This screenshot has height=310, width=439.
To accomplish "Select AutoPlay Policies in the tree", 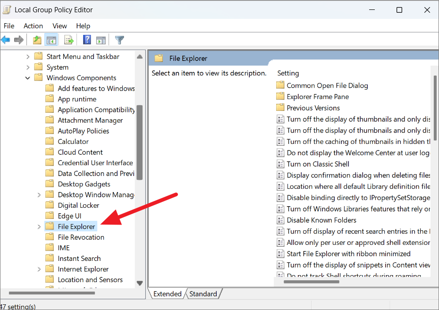I will pos(84,131).
